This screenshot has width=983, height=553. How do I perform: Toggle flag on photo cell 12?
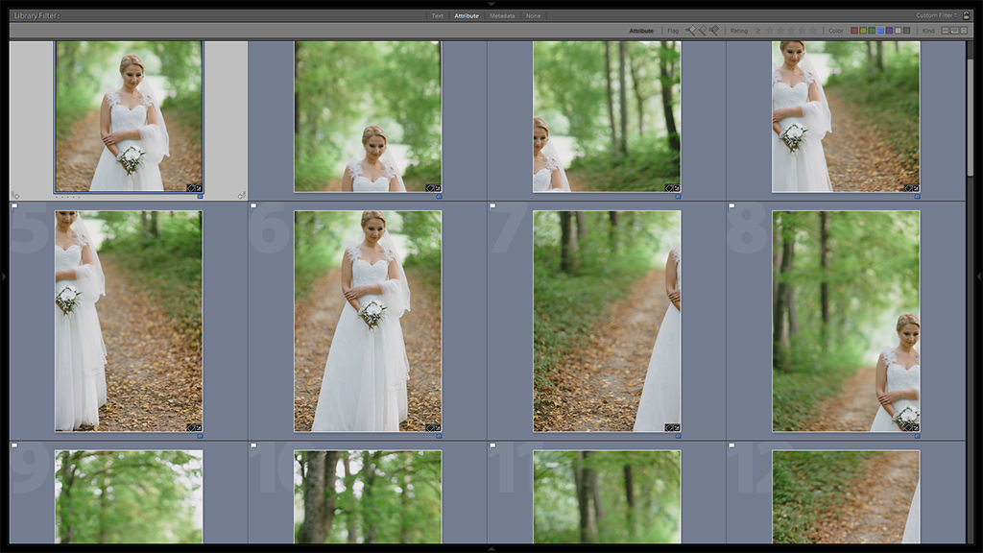(x=731, y=445)
